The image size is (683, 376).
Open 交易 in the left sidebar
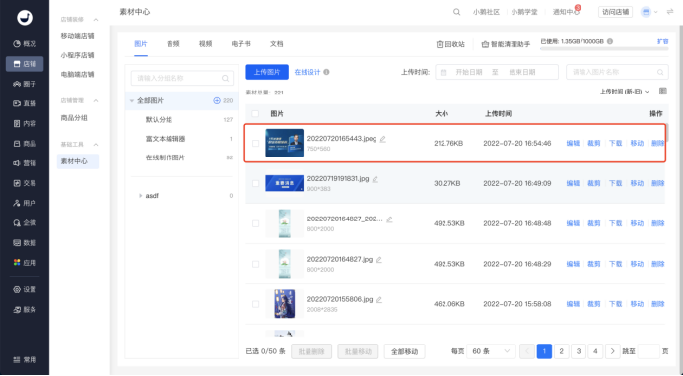point(25,183)
